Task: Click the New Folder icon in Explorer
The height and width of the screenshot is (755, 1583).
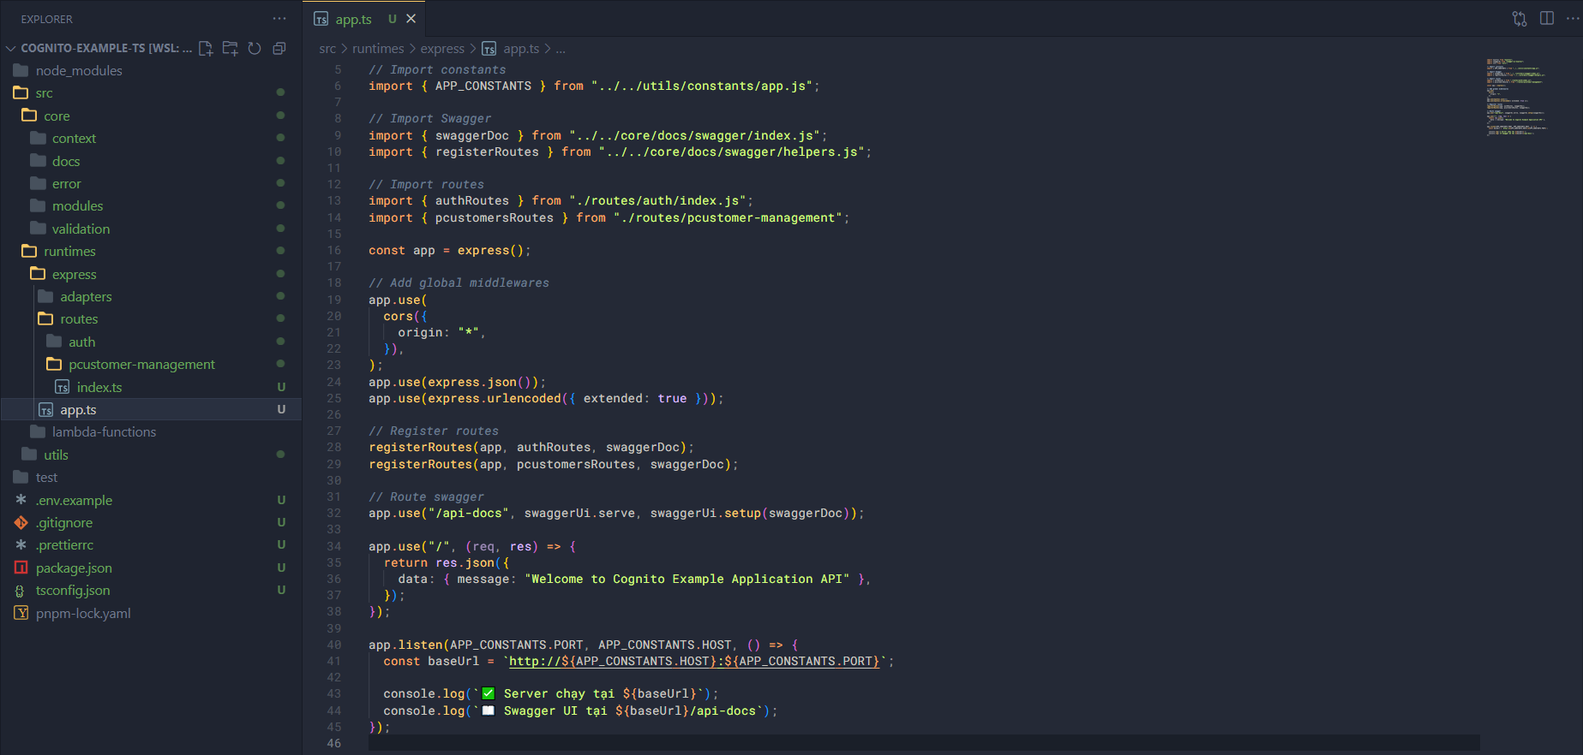Action: [x=230, y=49]
